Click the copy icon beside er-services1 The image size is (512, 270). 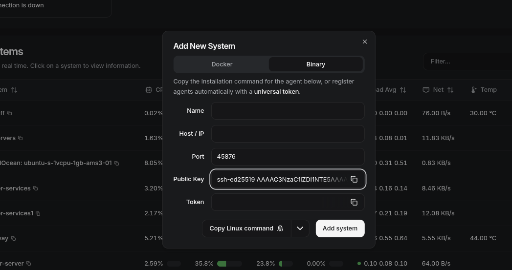click(38, 213)
